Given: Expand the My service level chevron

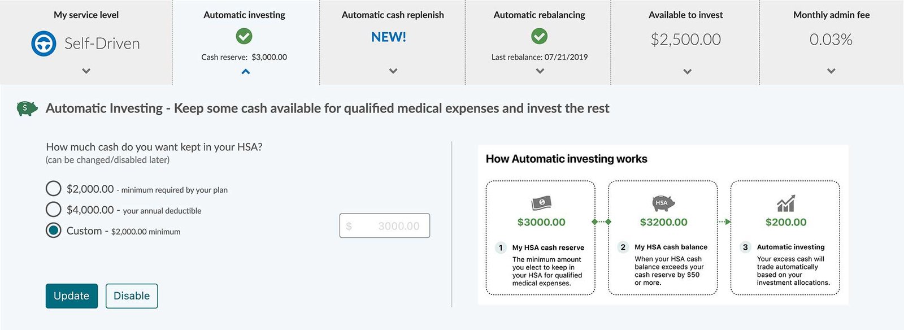Looking at the screenshot, I should 86,71.
